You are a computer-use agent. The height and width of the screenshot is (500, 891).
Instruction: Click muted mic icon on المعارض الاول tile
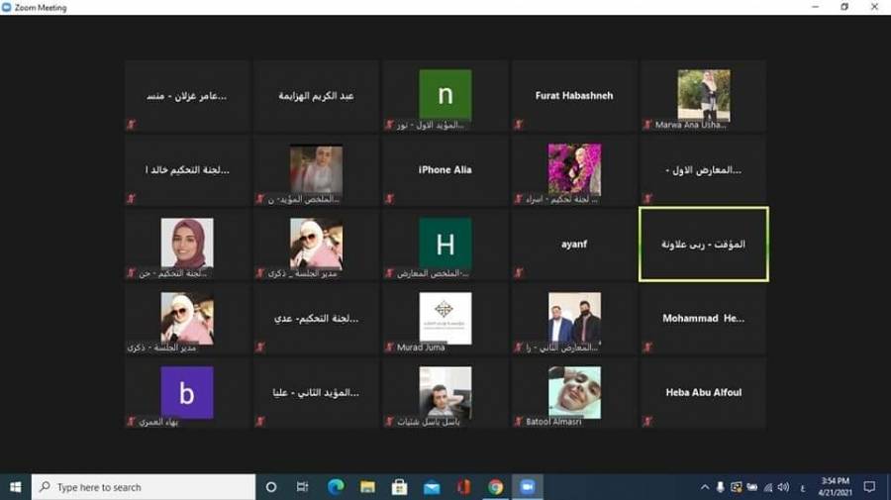tap(647, 199)
